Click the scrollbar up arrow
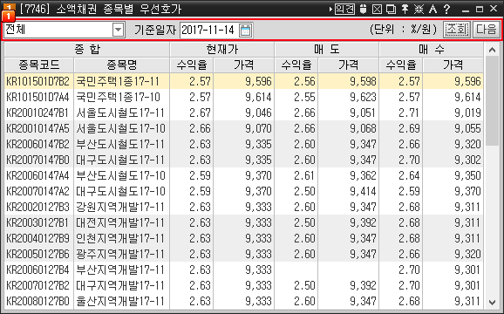The width and height of the screenshot is (504, 314). coord(492,50)
